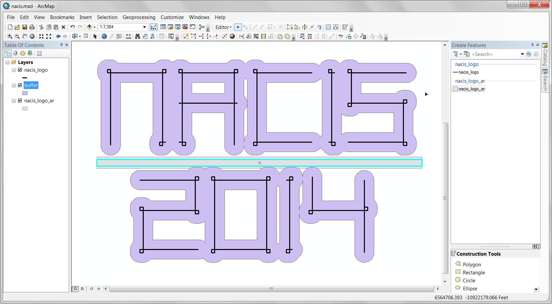Toggle visibility of buffer layer
This screenshot has width=552, height=304.
coord(20,85)
